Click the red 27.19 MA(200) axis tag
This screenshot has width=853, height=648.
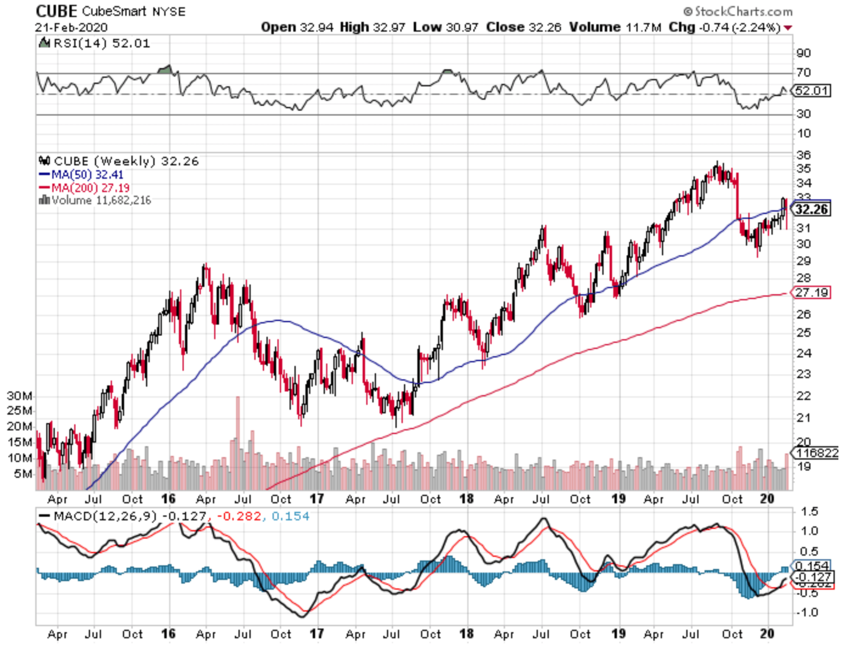point(812,292)
